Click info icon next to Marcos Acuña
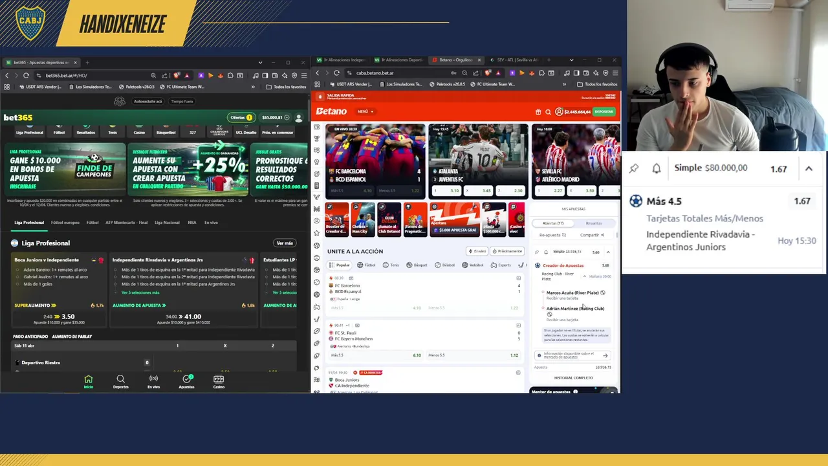The width and height of the screenshot is (828, 466). 602,293
